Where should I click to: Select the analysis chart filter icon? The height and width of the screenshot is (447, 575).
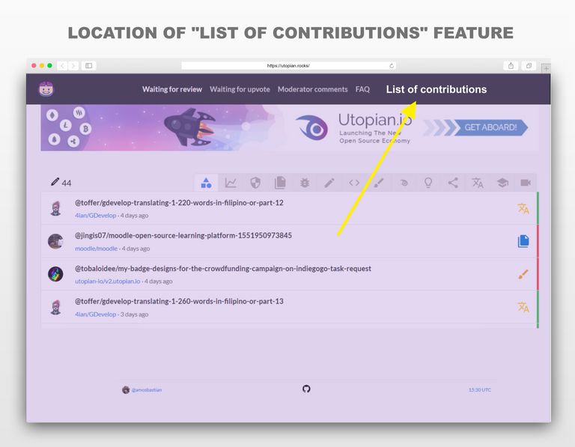[x=231, y=183]
